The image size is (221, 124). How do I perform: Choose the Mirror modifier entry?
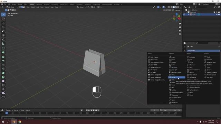point(177,77)
